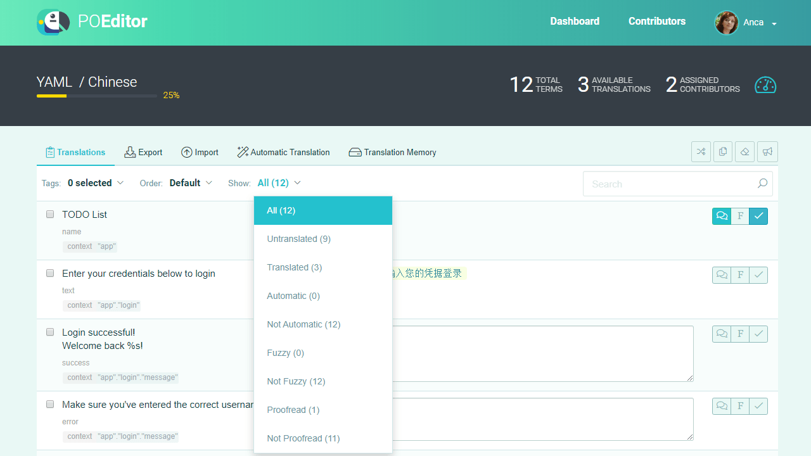Click the speedometer icon near the stats
The width and height of the screenshot is (811, 456).
pos(765,85)
